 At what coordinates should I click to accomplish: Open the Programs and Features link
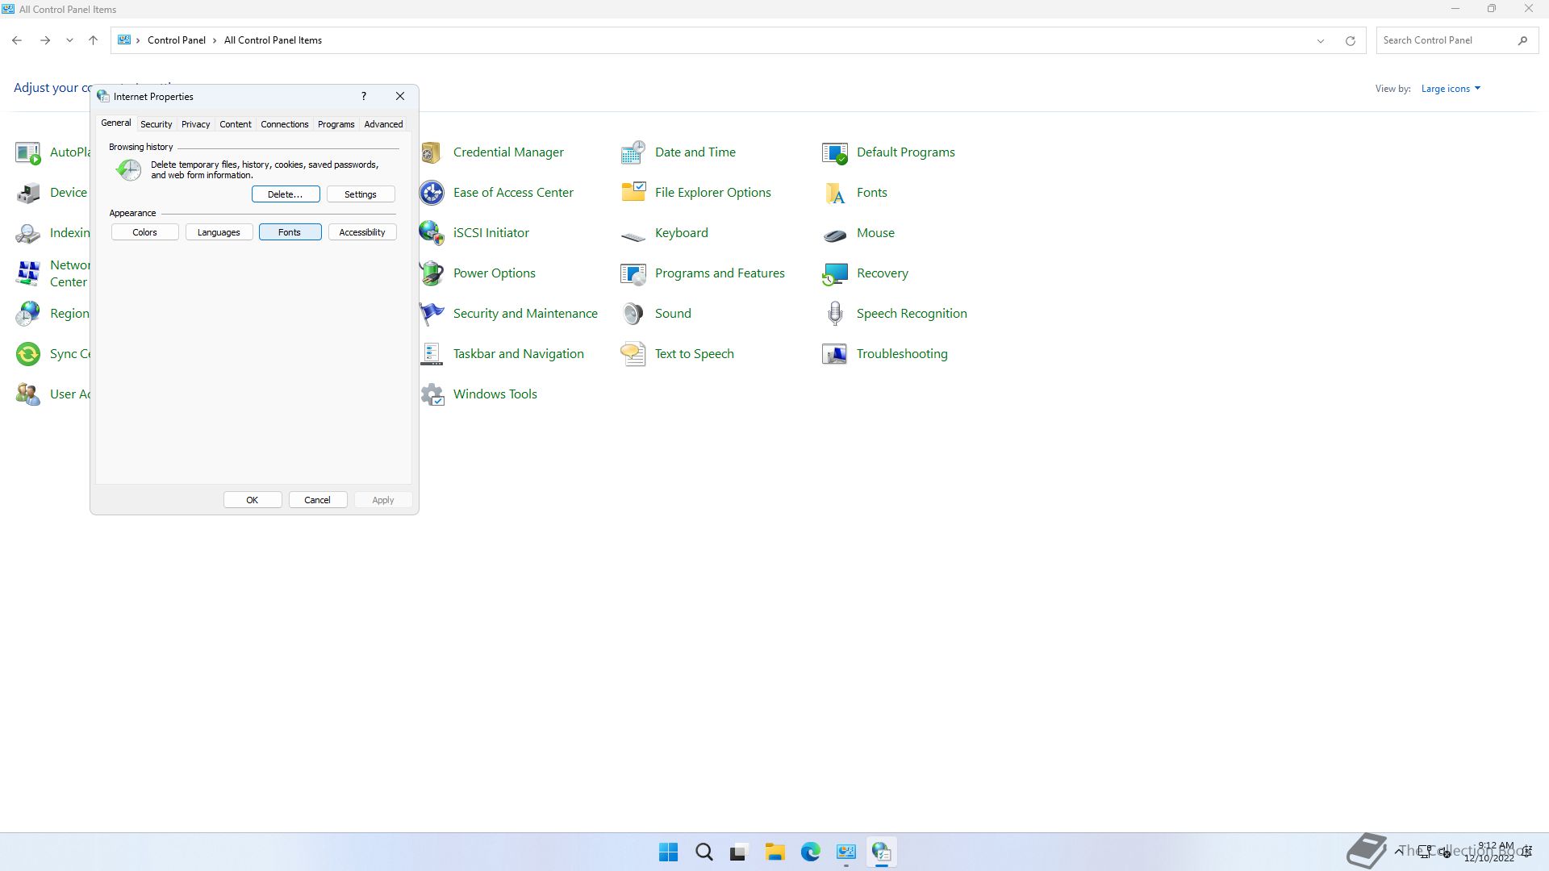click(720, 273)
